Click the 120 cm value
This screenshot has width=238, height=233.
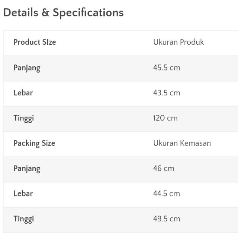tap(165, 118)
